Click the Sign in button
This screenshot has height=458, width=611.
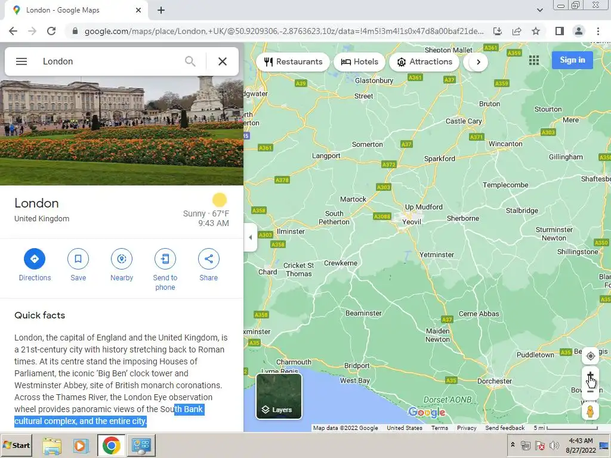point(572,60)
